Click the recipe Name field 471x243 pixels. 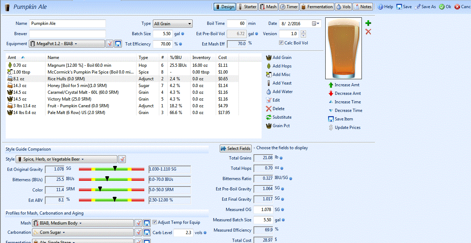pyautogui.click(x=68, y=23)
